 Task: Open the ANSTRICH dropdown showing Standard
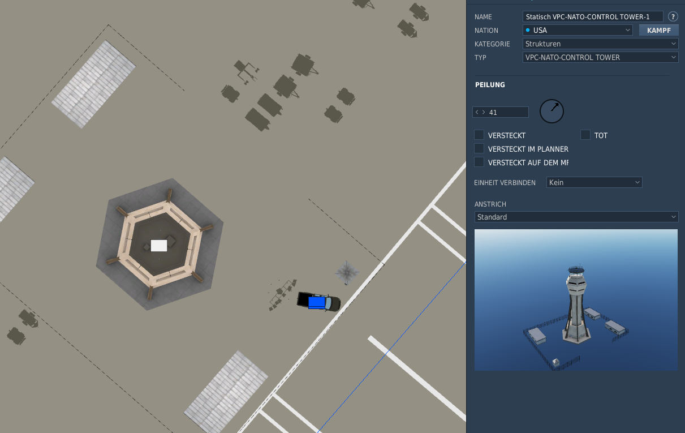coord(576,217)
